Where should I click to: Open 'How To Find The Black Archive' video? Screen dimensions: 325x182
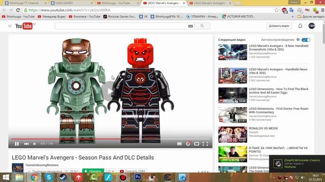pyautogui.click(x=279, y=91)
